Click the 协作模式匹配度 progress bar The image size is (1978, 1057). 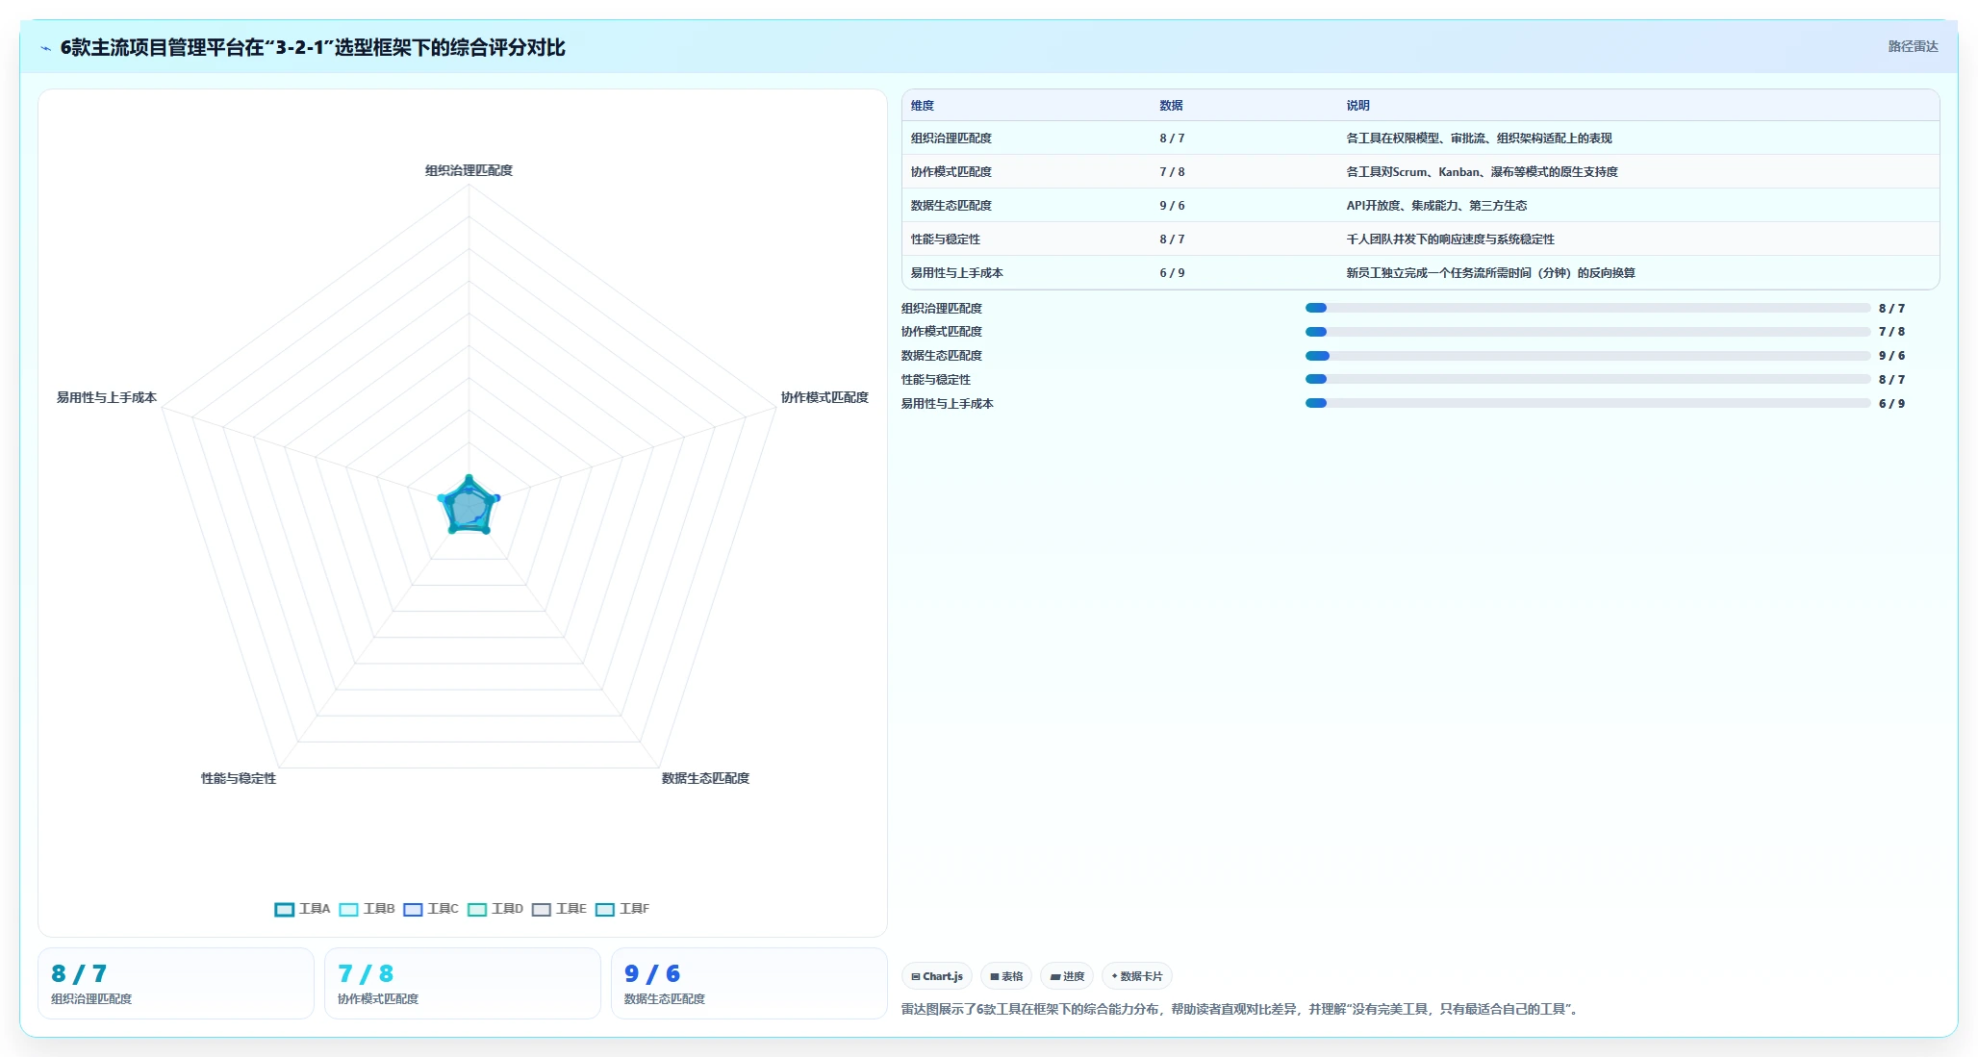[1587, 332]
